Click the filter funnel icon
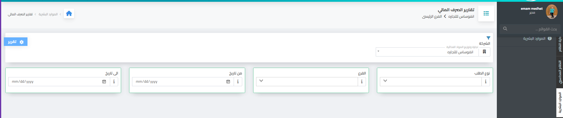This screenshot has height=118, width=563. coord(488,38)
